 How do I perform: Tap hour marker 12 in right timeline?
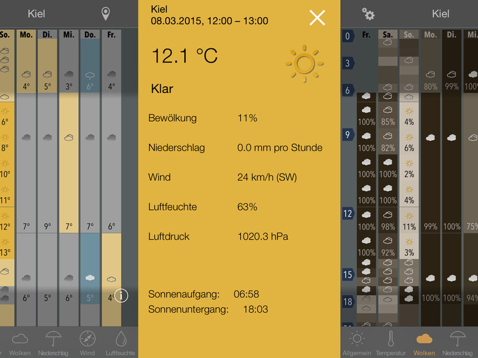(348, 214)
